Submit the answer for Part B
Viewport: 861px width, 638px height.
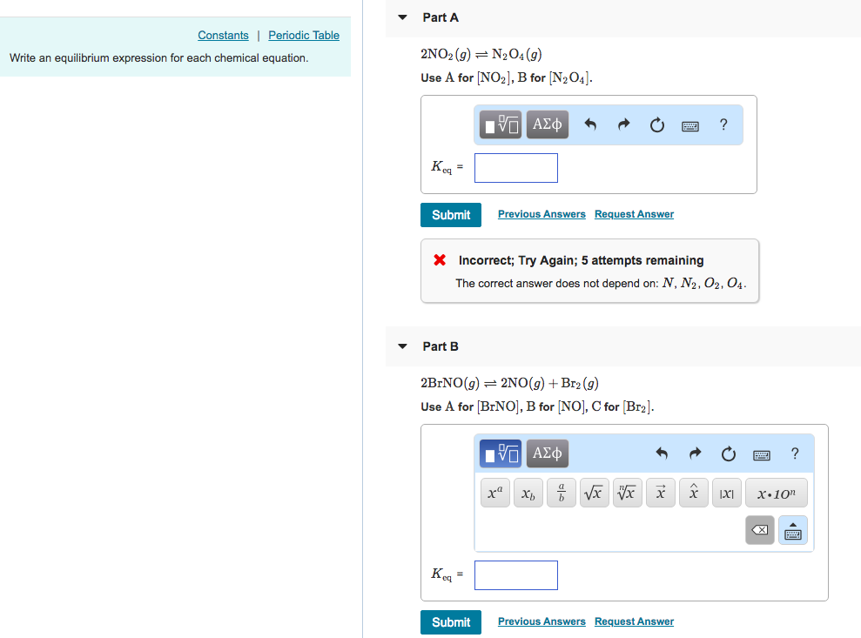point(450,622)
